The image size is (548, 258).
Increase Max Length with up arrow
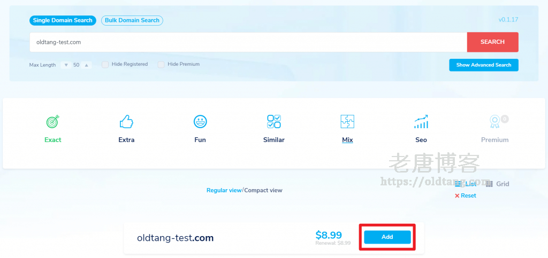(87, 65)
